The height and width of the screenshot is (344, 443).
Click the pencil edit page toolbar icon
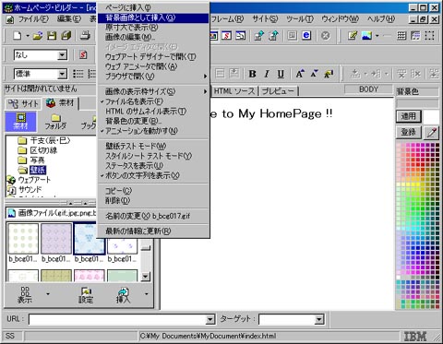click(x=353, y=36)
